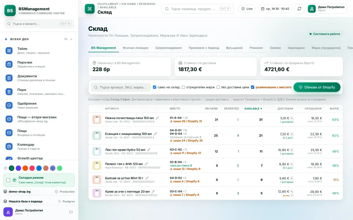Edit name of Есенция с ниацинамид 100 мл

click(155, 134)
